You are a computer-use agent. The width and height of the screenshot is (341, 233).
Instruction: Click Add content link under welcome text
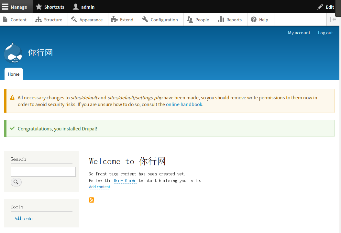click(x=100, y=187)
